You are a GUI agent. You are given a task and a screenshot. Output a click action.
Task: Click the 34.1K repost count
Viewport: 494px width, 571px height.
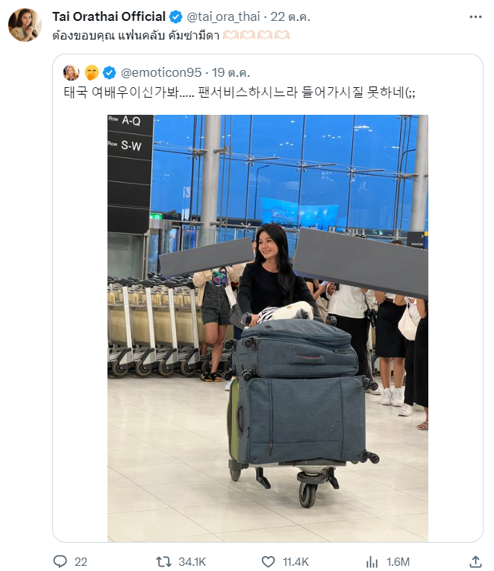192,561
